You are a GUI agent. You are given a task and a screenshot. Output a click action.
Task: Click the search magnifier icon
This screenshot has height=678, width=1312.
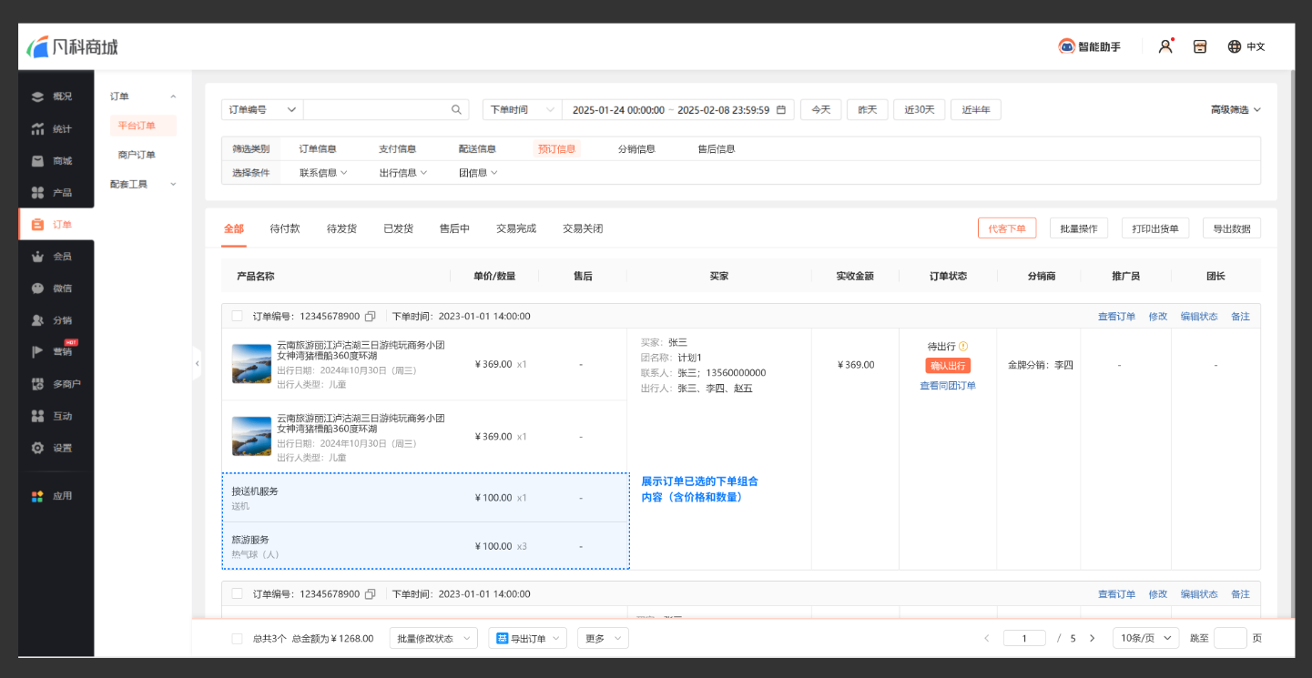[457, 110]
